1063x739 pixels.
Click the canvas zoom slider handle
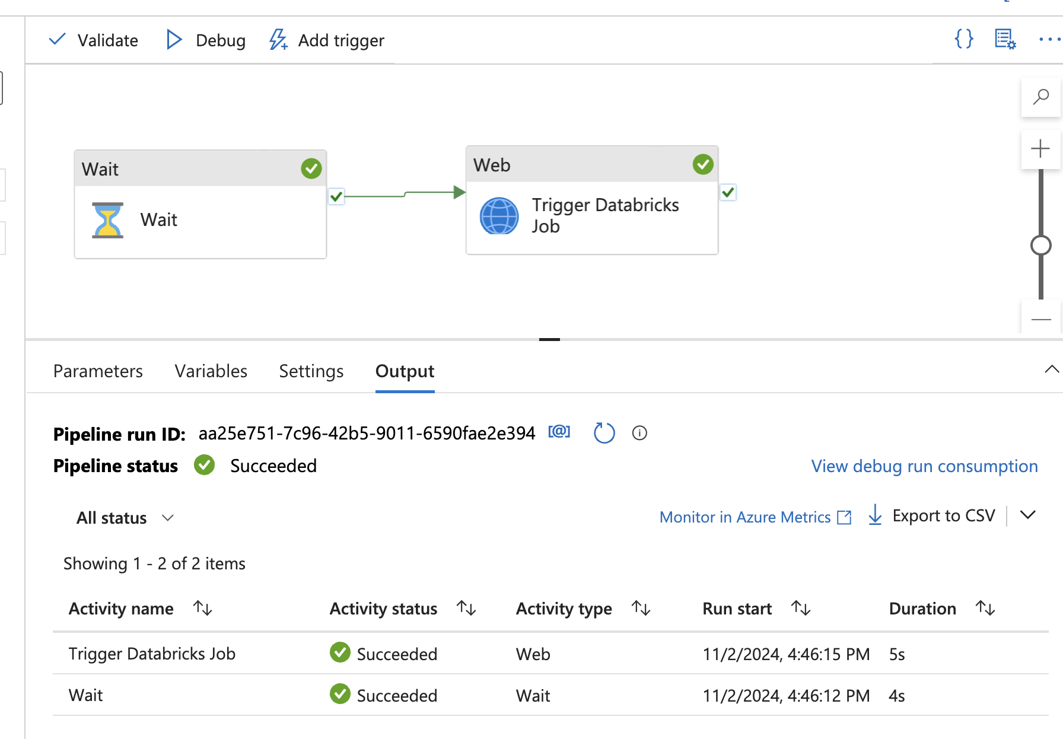tap(1040, 245)
